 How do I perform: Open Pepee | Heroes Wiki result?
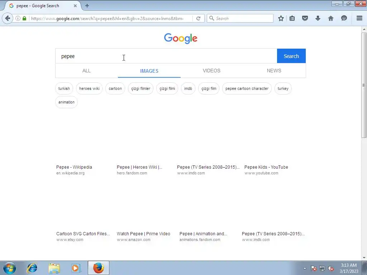coord(139,167)
